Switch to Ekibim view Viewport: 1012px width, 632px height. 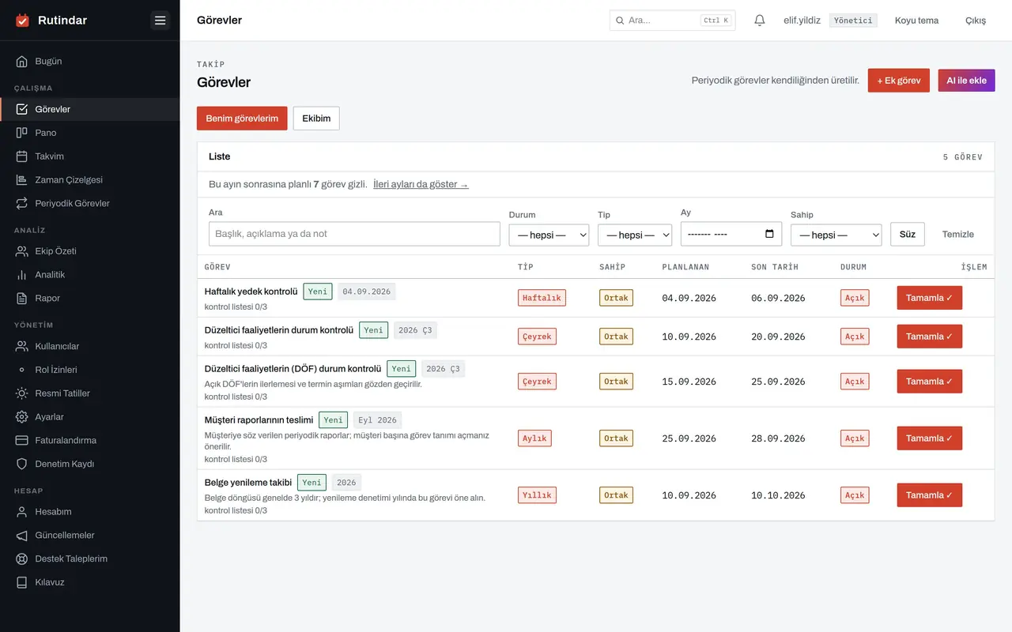click(x=316, y=118)
